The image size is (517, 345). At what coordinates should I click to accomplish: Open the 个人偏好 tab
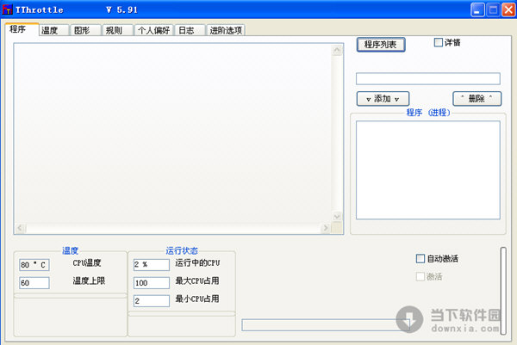click(x=153, y=30)
